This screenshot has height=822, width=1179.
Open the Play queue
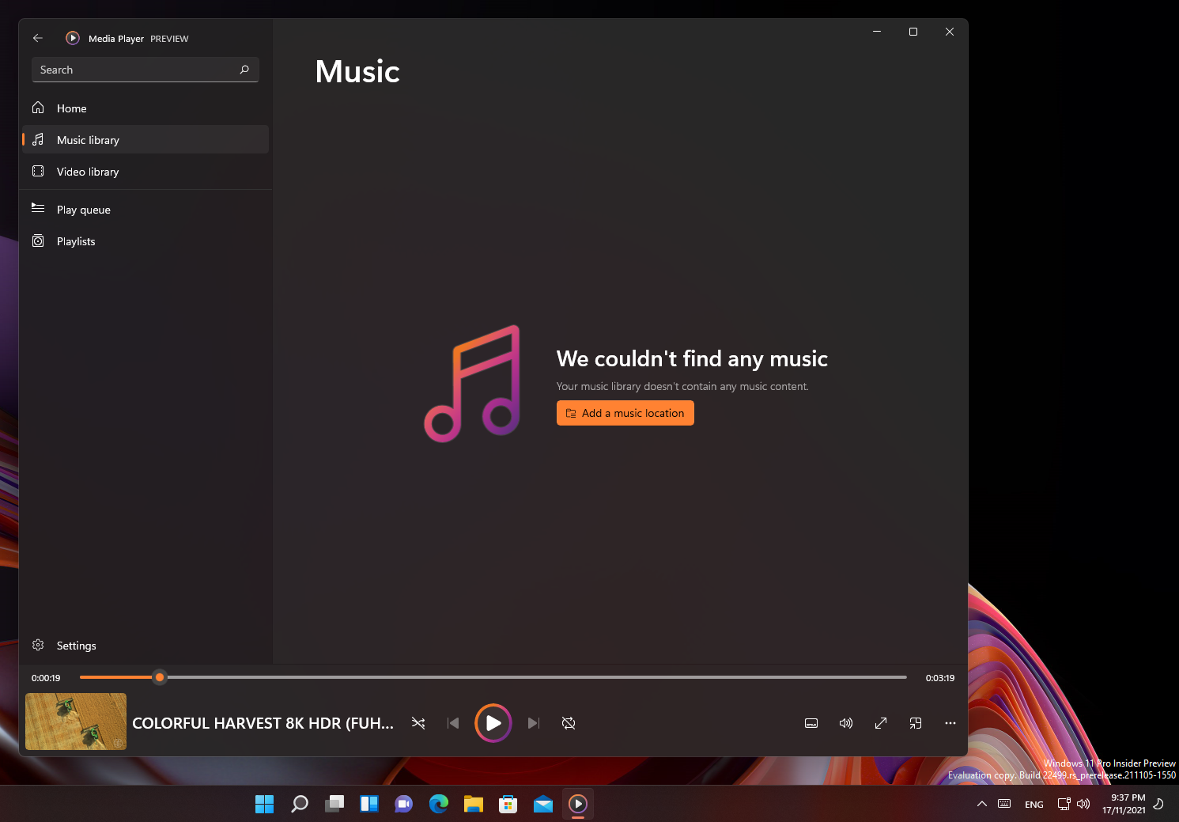pos(83,210)
